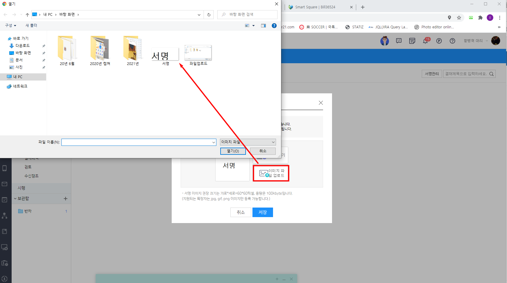507x283 pixels.
Task: Click the file dialog help icon
Action: 274,26
